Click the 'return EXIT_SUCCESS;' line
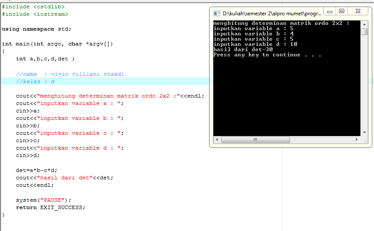This screenshot has width=374, height=231. 50,207
